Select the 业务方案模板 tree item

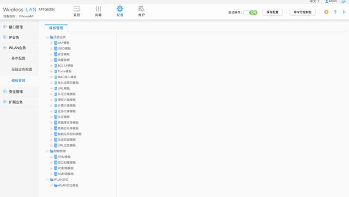[67, 111]
